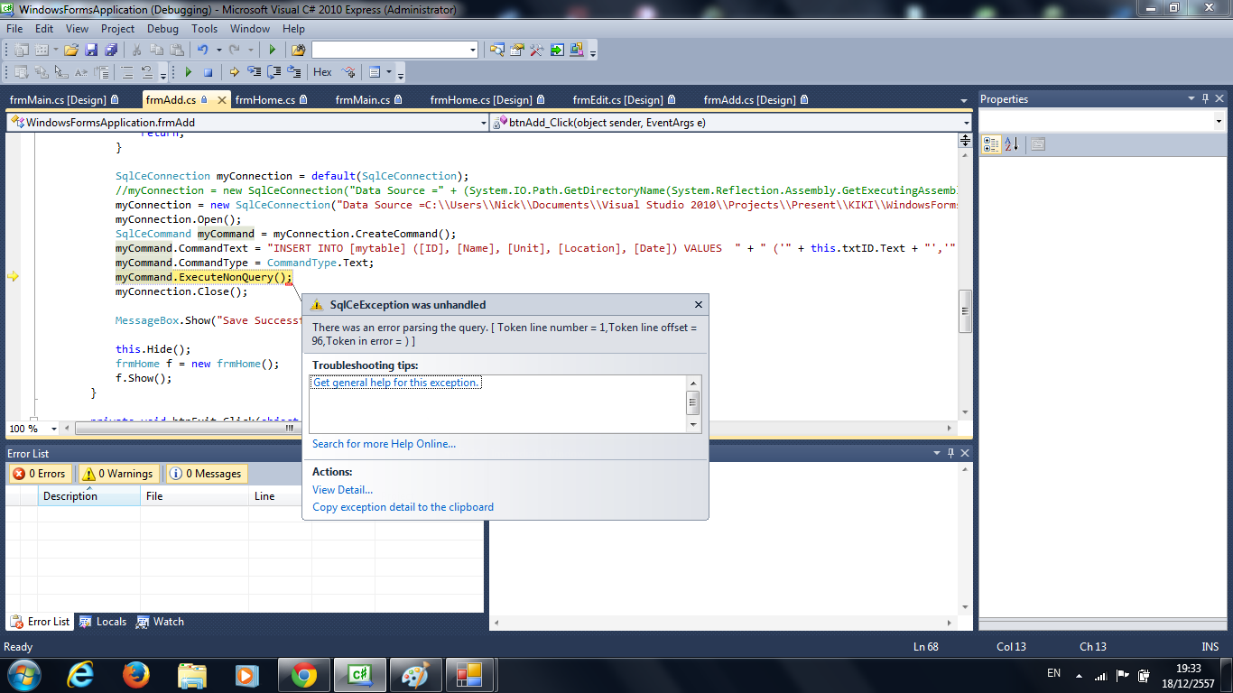Undo the last edit
The height and width of the screenshot is (693, 1233).
tap(203, 50)
